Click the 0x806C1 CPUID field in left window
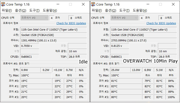 (x=30, y=57)
